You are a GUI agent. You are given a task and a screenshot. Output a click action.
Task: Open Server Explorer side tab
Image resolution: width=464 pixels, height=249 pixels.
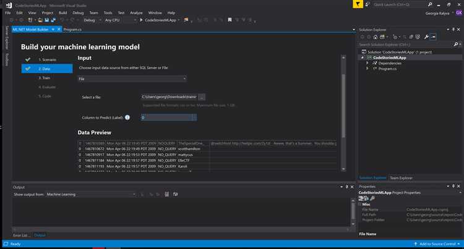[7, 38]
